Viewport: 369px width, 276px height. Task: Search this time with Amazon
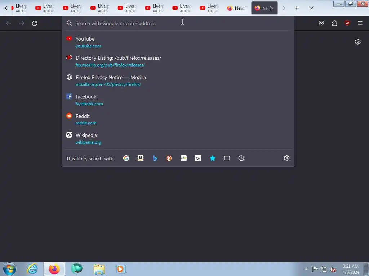point(141,158)
